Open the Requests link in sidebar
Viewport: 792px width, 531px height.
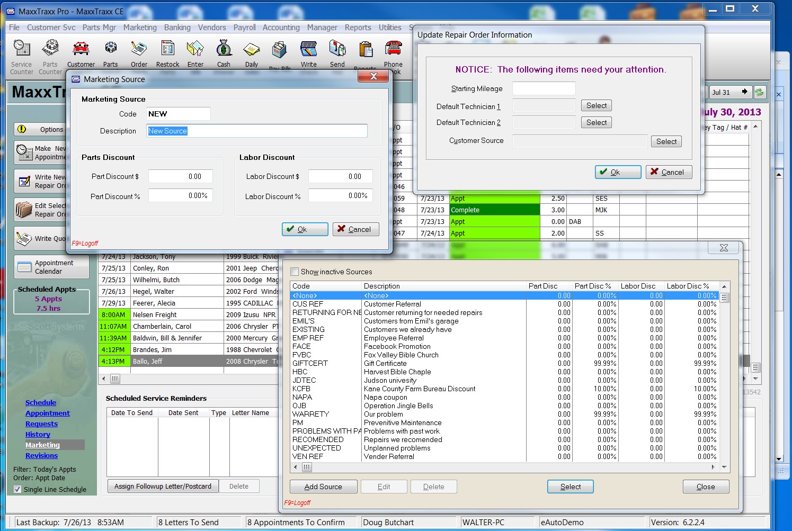click(41, 424)
